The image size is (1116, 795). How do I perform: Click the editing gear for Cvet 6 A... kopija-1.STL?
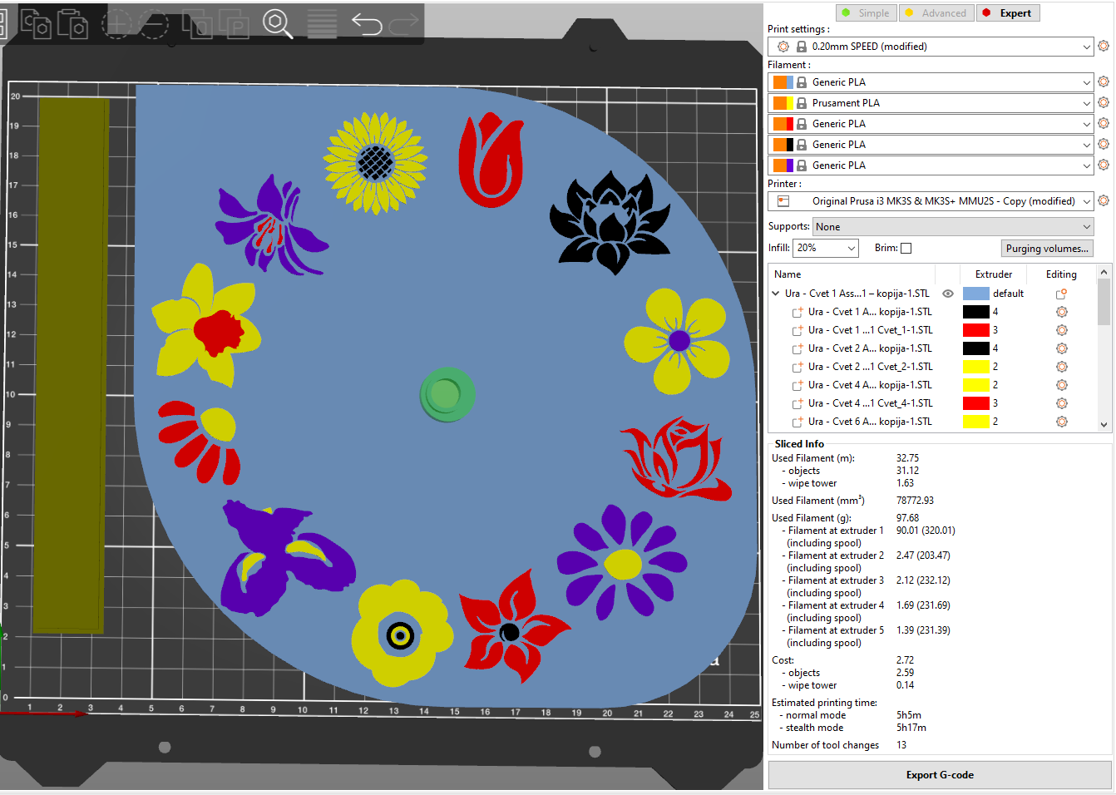(1062, 422)
